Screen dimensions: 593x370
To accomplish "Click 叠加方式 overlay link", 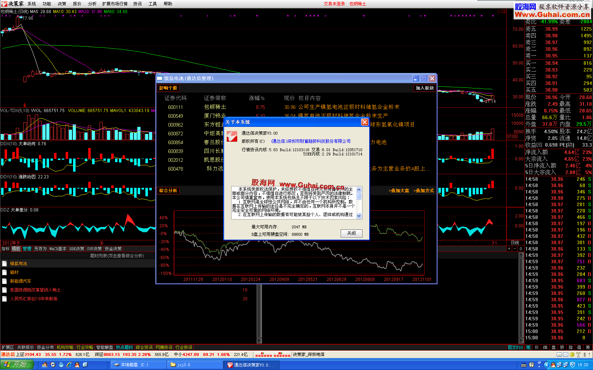I will [x=424, y=191].
